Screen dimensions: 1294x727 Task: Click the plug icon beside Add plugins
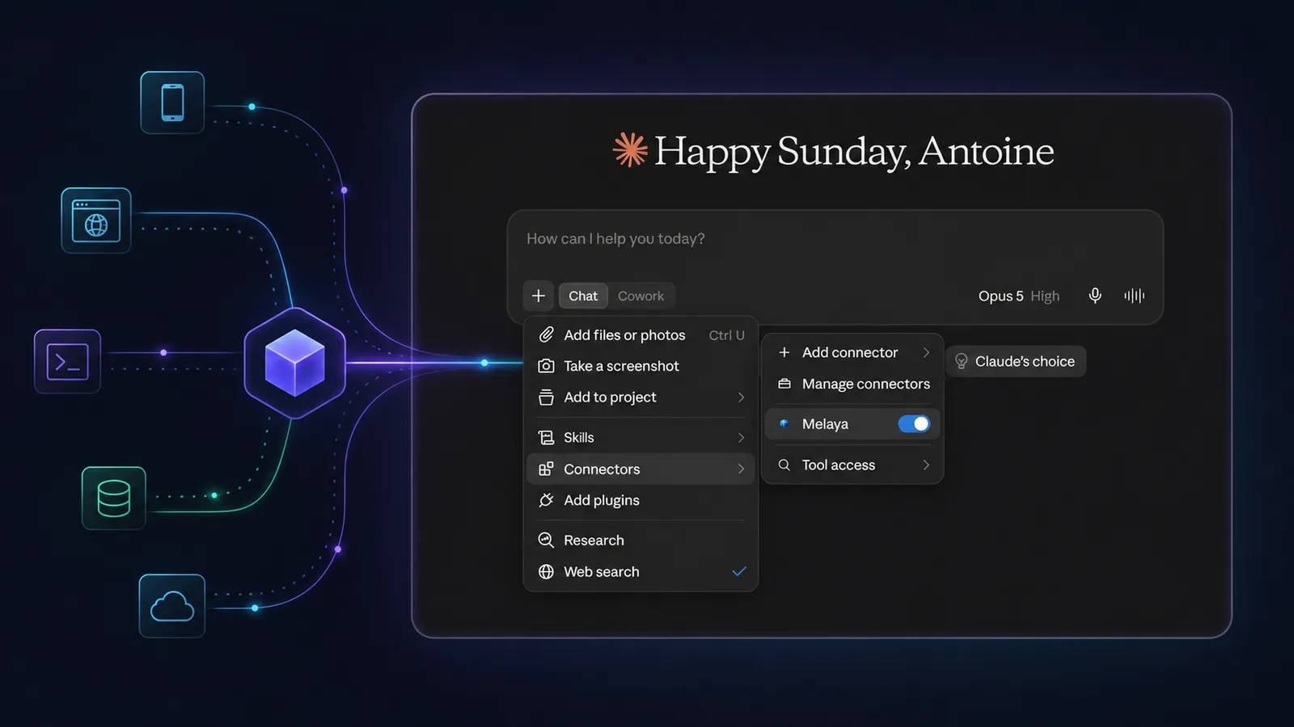547,500
